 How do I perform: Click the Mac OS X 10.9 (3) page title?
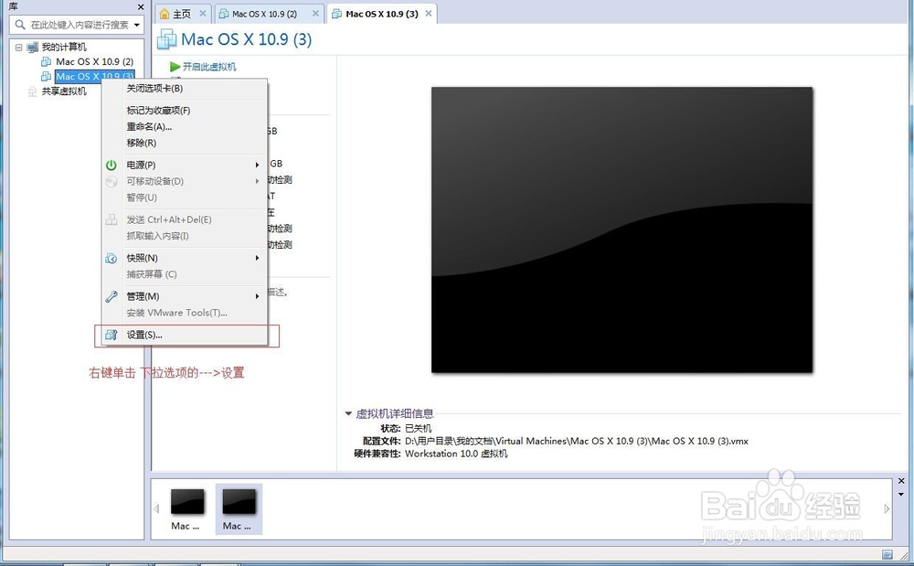(247, 39)
